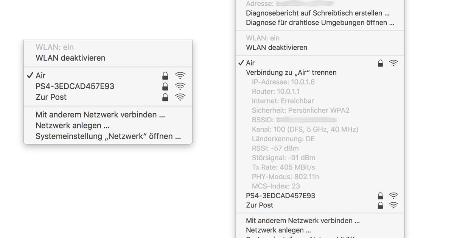Click the lock icon next to "Air" in left menu
This screenshot has width=454, height=238.
165,75
